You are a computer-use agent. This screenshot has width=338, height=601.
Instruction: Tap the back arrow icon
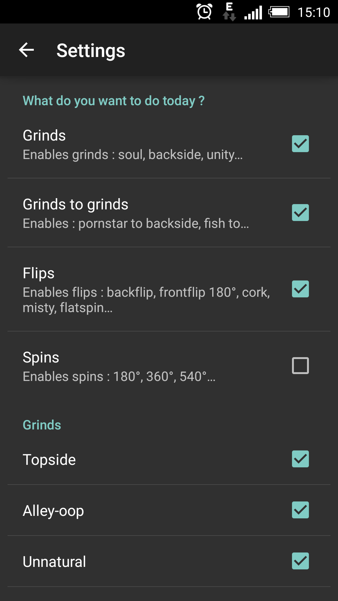[x=27, y=50]
